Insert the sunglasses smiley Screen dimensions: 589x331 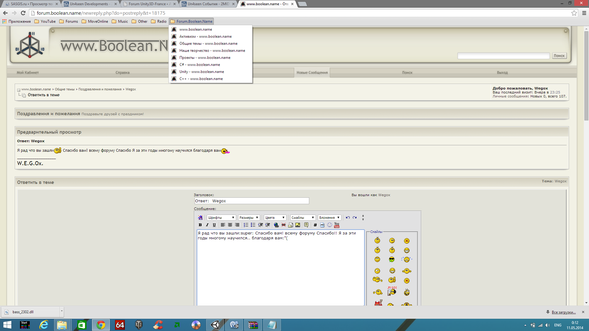(x=392, y=260)
